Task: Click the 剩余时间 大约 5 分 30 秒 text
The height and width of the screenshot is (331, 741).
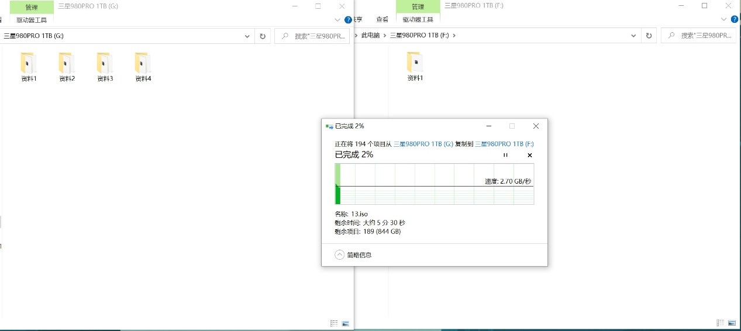Action: pyautogui.click(x=370, y=223)
